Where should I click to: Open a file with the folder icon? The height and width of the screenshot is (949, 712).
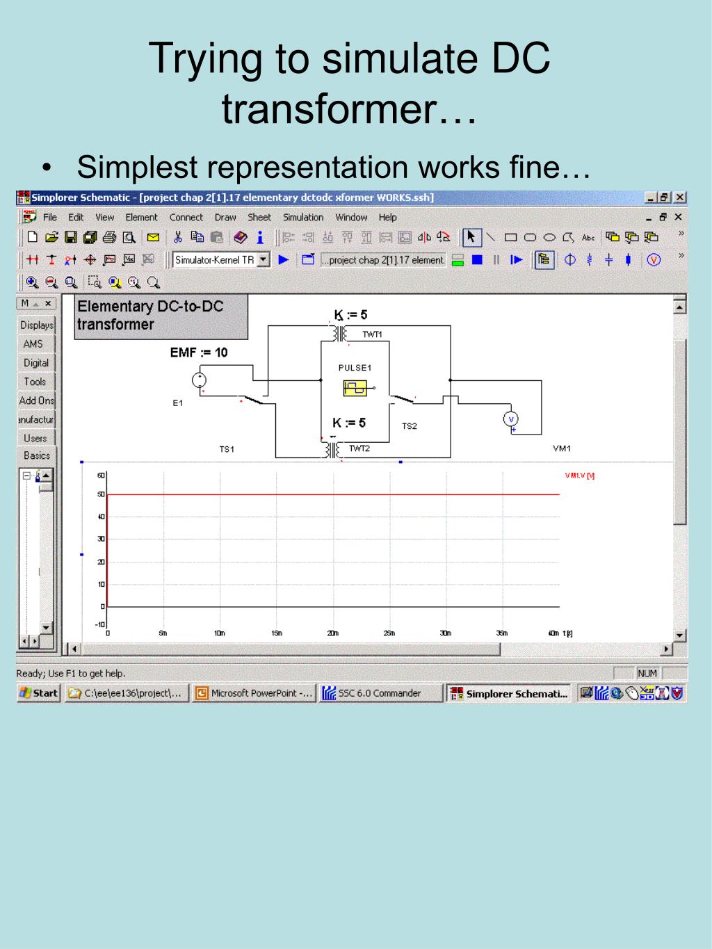pyautogui.click(x=51, y=237)
